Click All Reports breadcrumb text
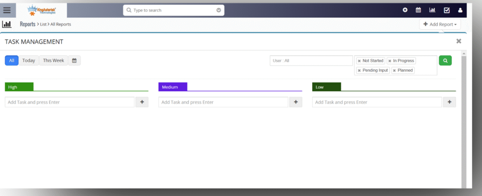Image resolution: width=482 pixels, height=196 pixels. tap(61, 24)
